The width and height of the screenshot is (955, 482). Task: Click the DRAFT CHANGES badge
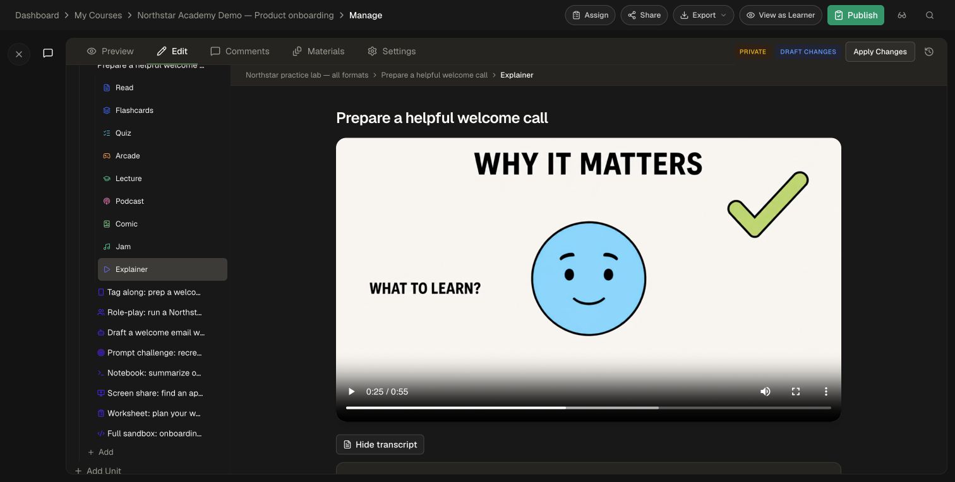pyautogui.click(x=808, y=52)
